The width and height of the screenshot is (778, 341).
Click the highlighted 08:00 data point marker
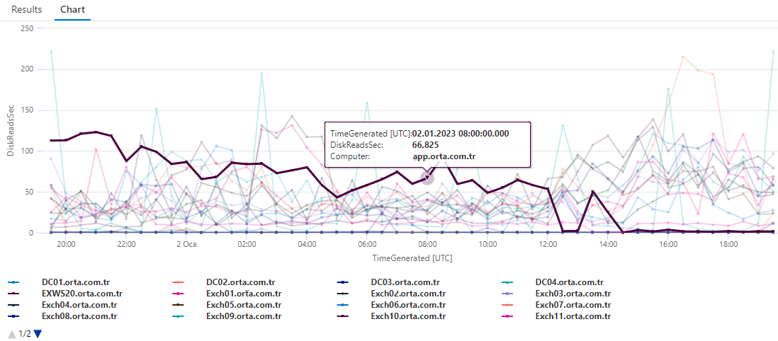(x=427, y=178)
